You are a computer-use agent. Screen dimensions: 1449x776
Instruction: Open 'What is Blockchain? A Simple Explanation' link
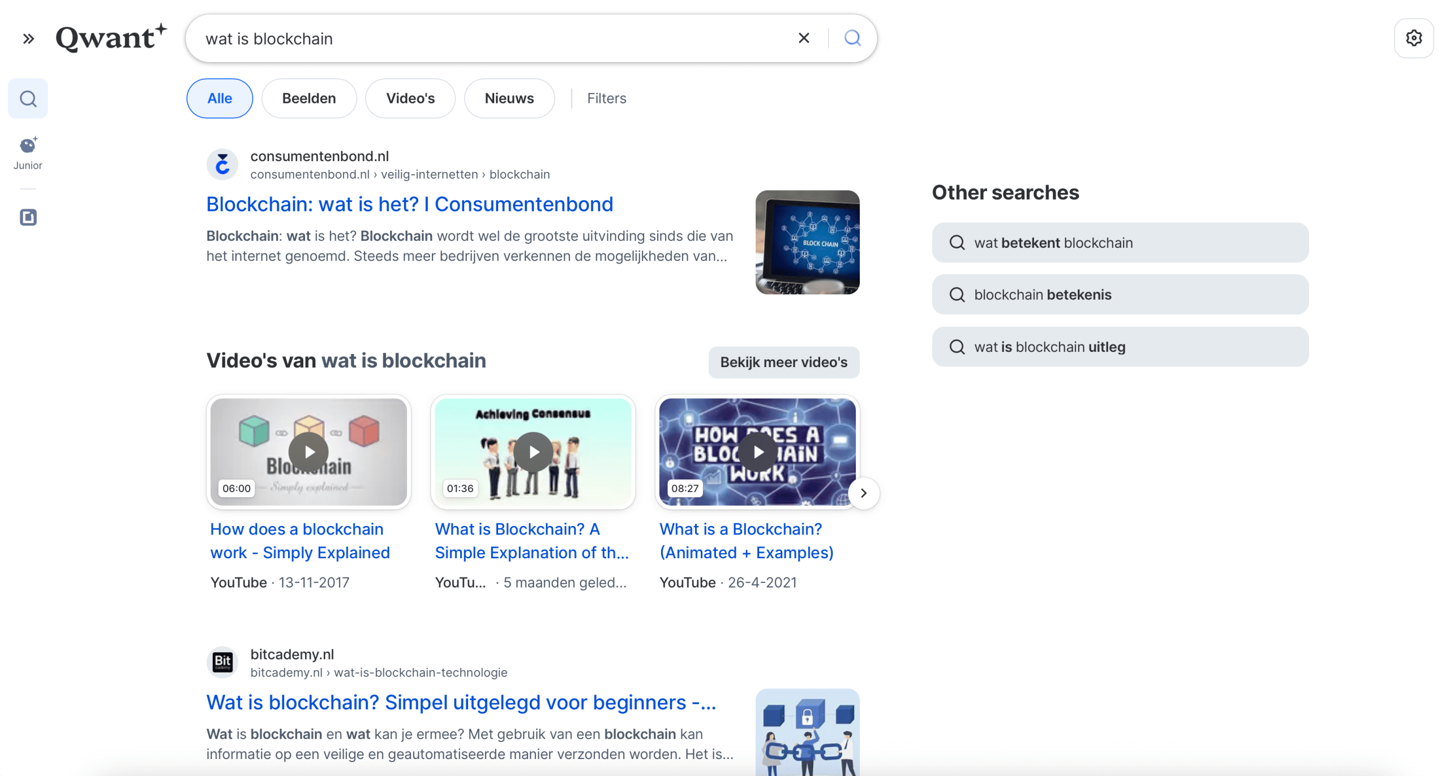click(532, 541)
